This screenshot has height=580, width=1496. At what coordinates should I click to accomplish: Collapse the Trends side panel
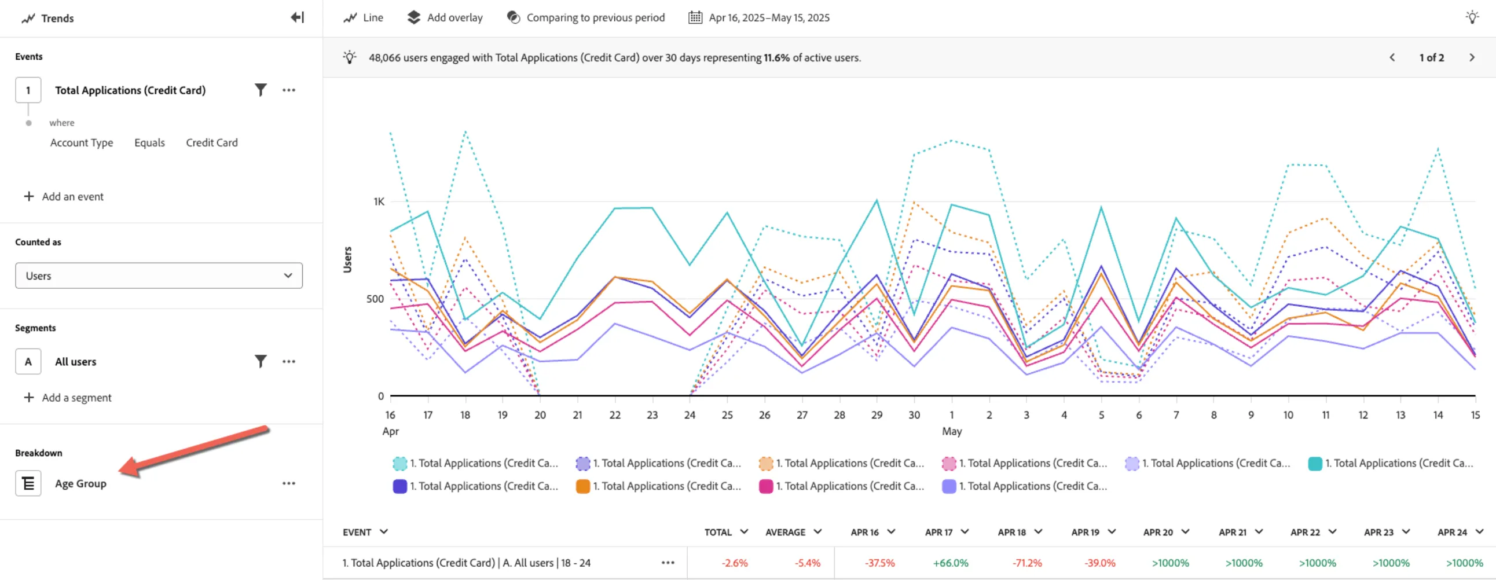click(298, 17)
